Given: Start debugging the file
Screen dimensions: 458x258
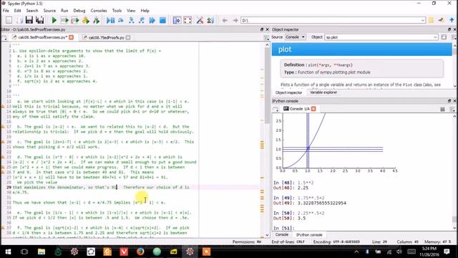Looking at the screenshot, I should [x=110, y=20].
